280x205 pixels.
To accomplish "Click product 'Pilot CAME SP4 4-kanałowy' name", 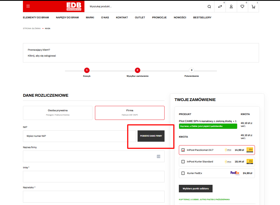I will point(205,121).
